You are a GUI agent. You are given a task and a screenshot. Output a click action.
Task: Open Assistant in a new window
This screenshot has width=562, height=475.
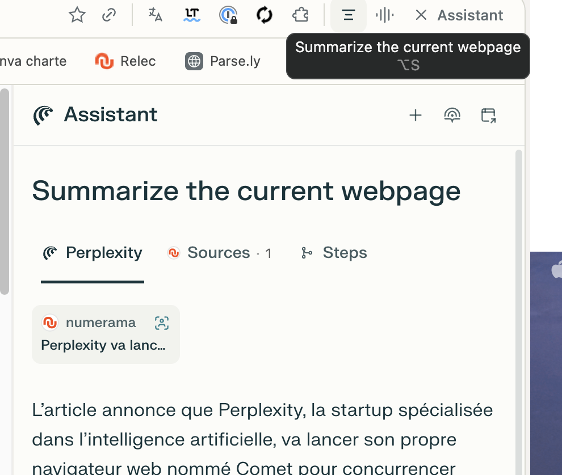pyautogui.click(x=488, y=116)
